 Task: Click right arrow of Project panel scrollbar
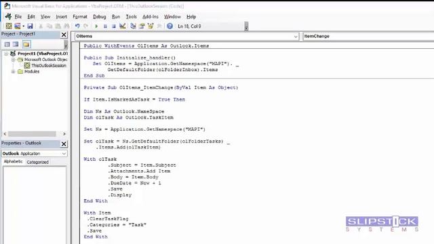64,134
